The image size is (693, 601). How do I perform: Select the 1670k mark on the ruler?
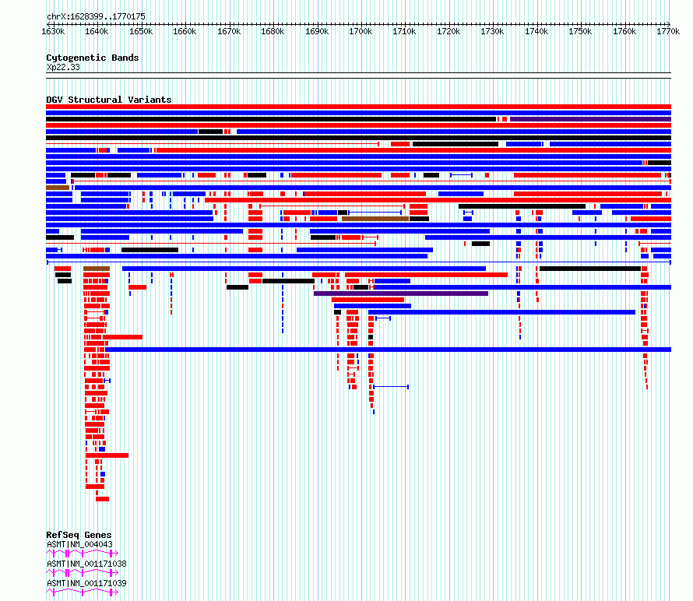click(x=229, y=31)
